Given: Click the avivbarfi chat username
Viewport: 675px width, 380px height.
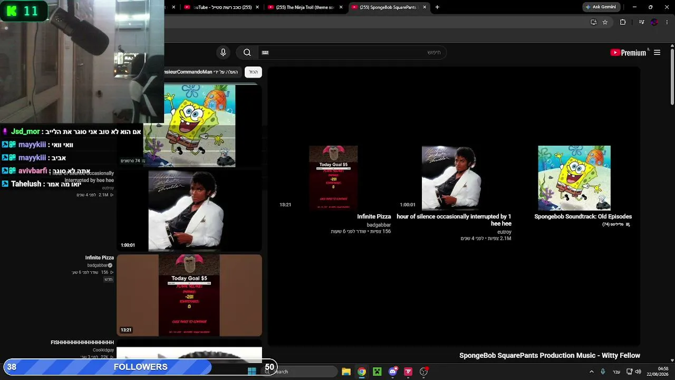Looking at the screenshot, I should [33, 171].
